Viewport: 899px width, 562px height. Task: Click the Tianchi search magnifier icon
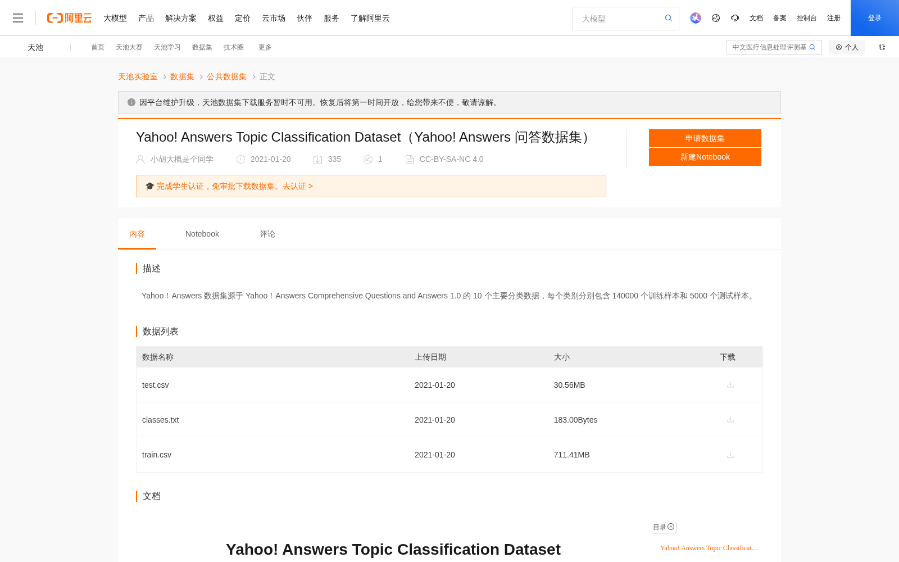click(812, 47)
